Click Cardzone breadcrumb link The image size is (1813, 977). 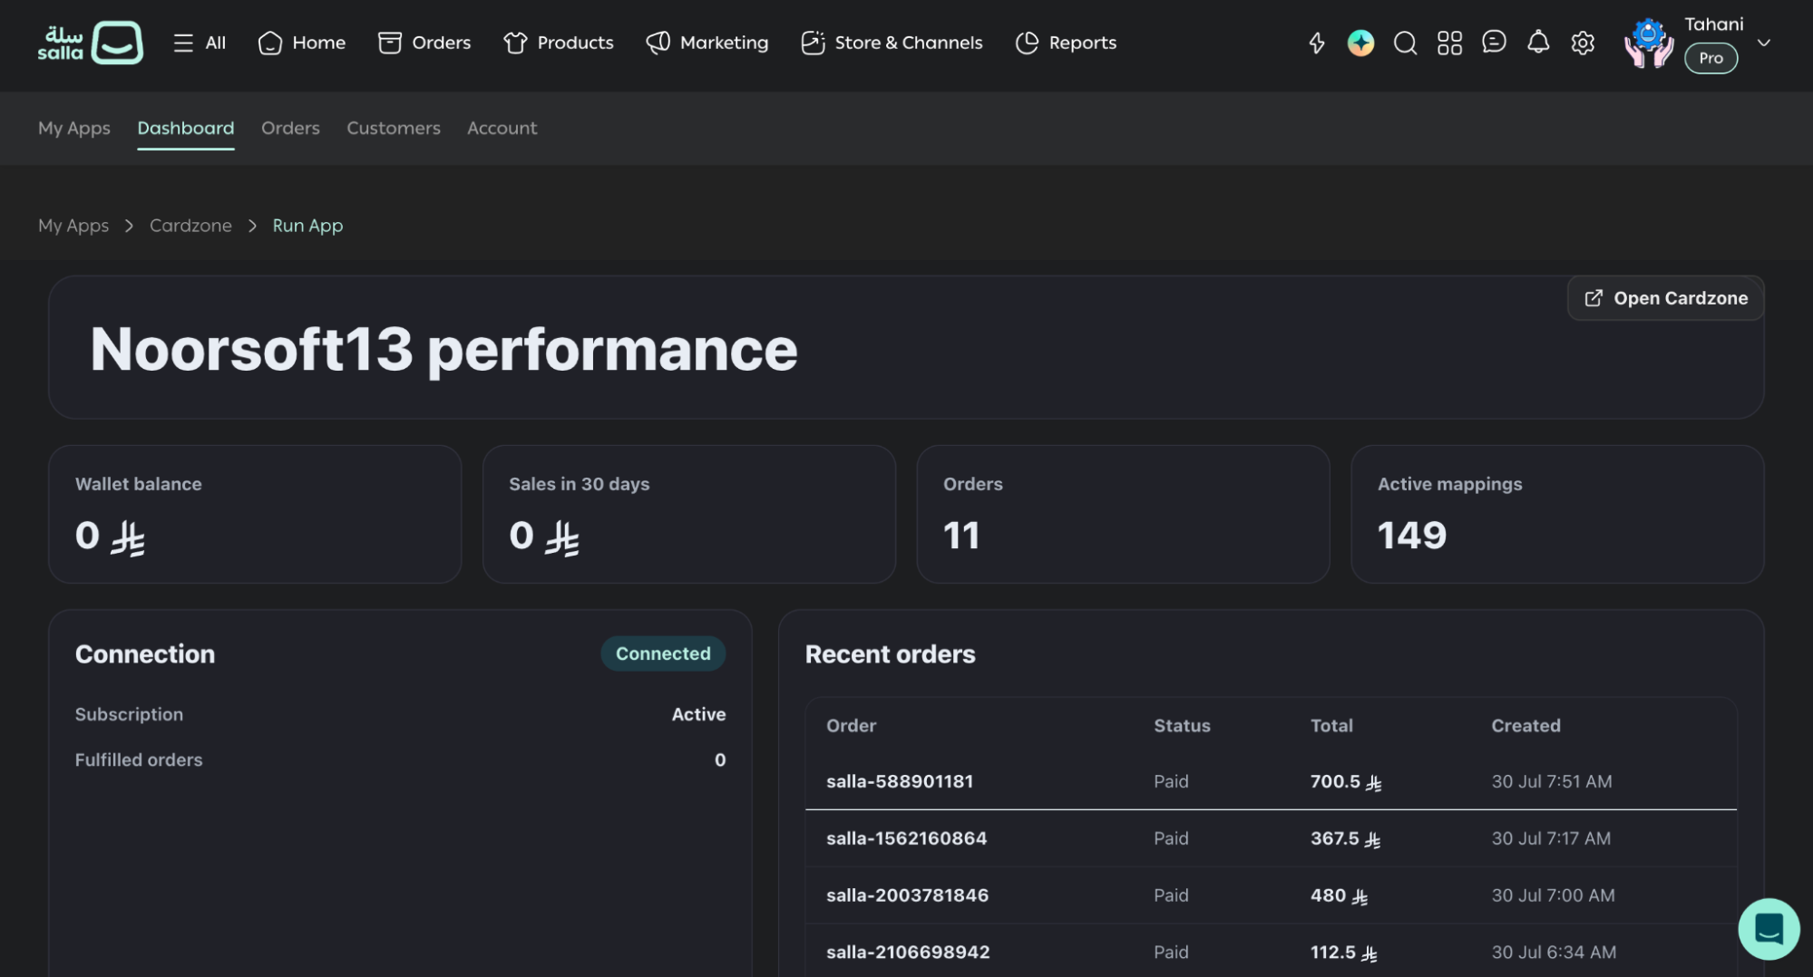(190, 226)
